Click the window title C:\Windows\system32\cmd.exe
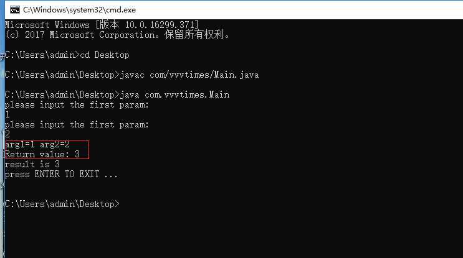The width and height of the screenshot is (463, 258). (x=79, y=10)
